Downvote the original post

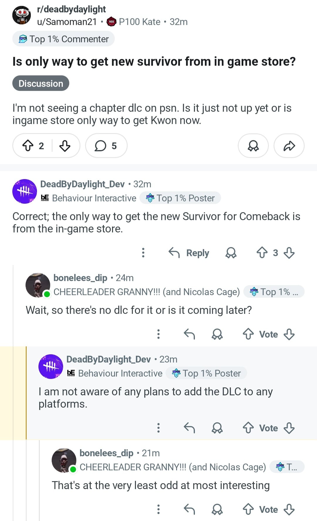point(65,145)
